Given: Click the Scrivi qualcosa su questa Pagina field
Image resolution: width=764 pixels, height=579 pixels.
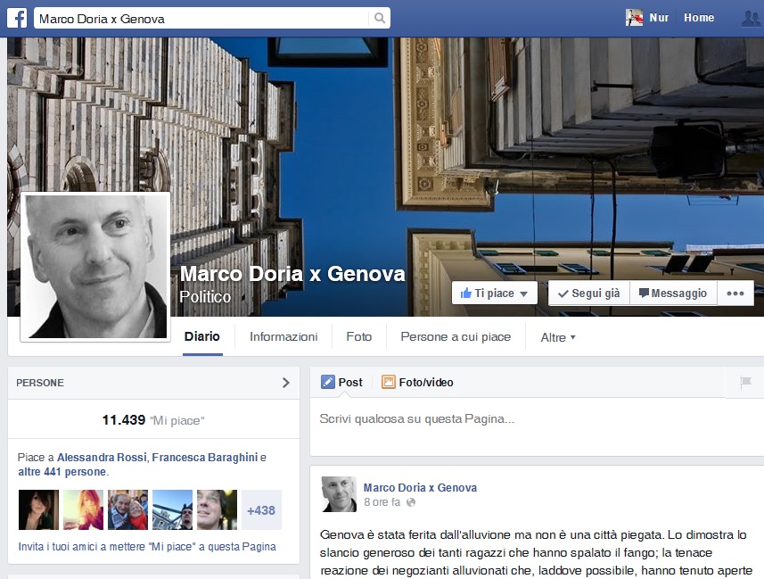Looking at the screenshot, I should click(537, 426).
